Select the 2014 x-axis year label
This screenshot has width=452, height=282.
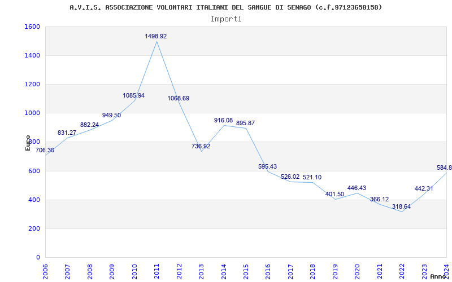224,272
